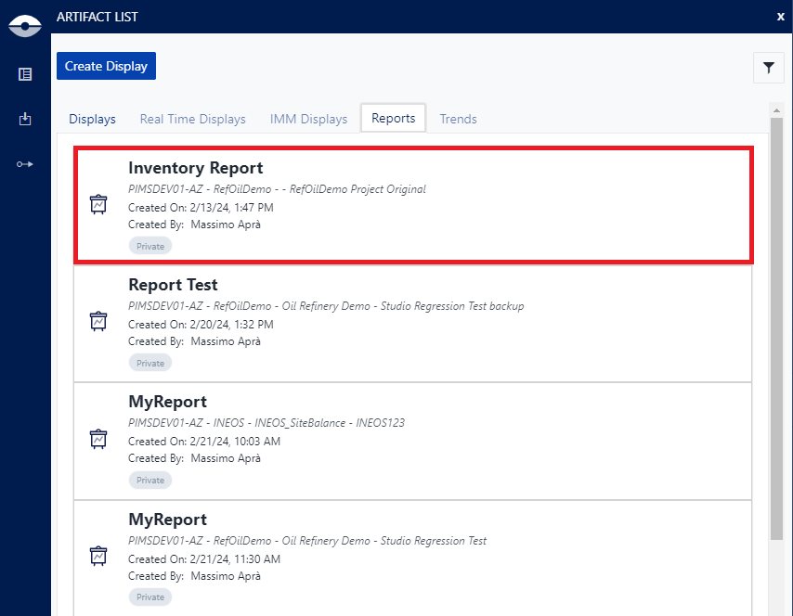Click the eye logo icon in sidebar
Screen dimensions: 793x616
click(25, 26)
